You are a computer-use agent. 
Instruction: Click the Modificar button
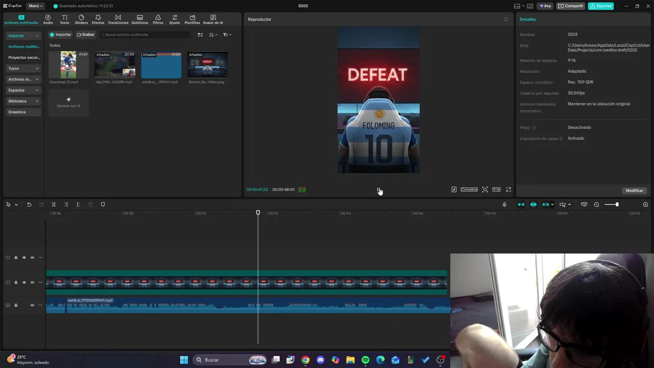pyautogui.click(x=634, y=191)
